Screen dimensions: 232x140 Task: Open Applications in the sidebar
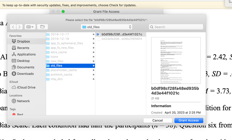(x=26, y=54)
